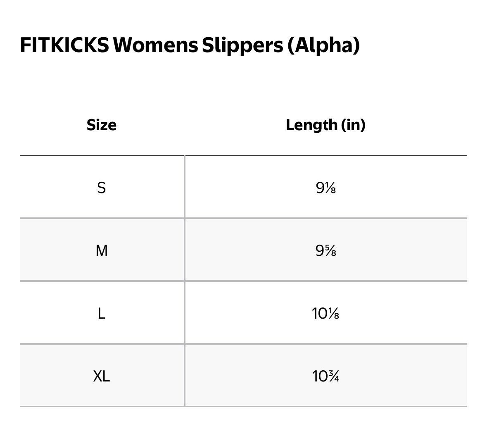487x429 pixels.
Task: Click the 9⅝ length value
Action: [x=325, y=250]
